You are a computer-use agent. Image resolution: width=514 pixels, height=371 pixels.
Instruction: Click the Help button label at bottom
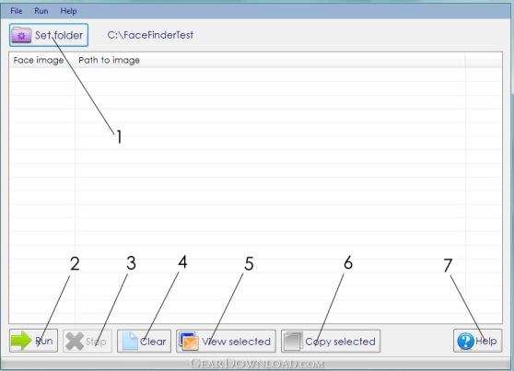click(x=486, y=341)
